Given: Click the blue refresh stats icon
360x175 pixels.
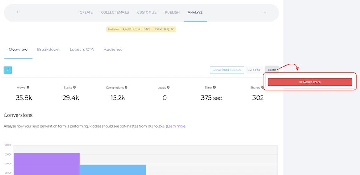Looking at the screenshot, I should click(8, 70).
